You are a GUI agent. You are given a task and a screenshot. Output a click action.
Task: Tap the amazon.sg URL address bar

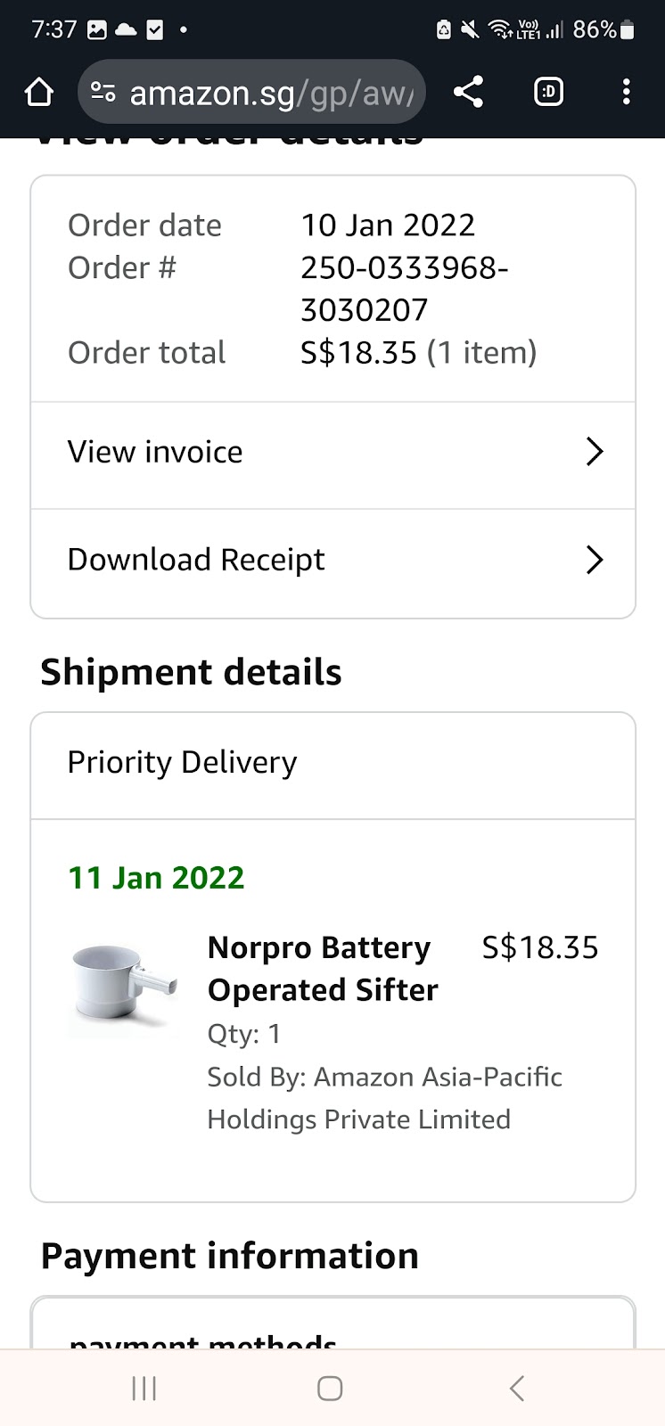pos(272,93)
